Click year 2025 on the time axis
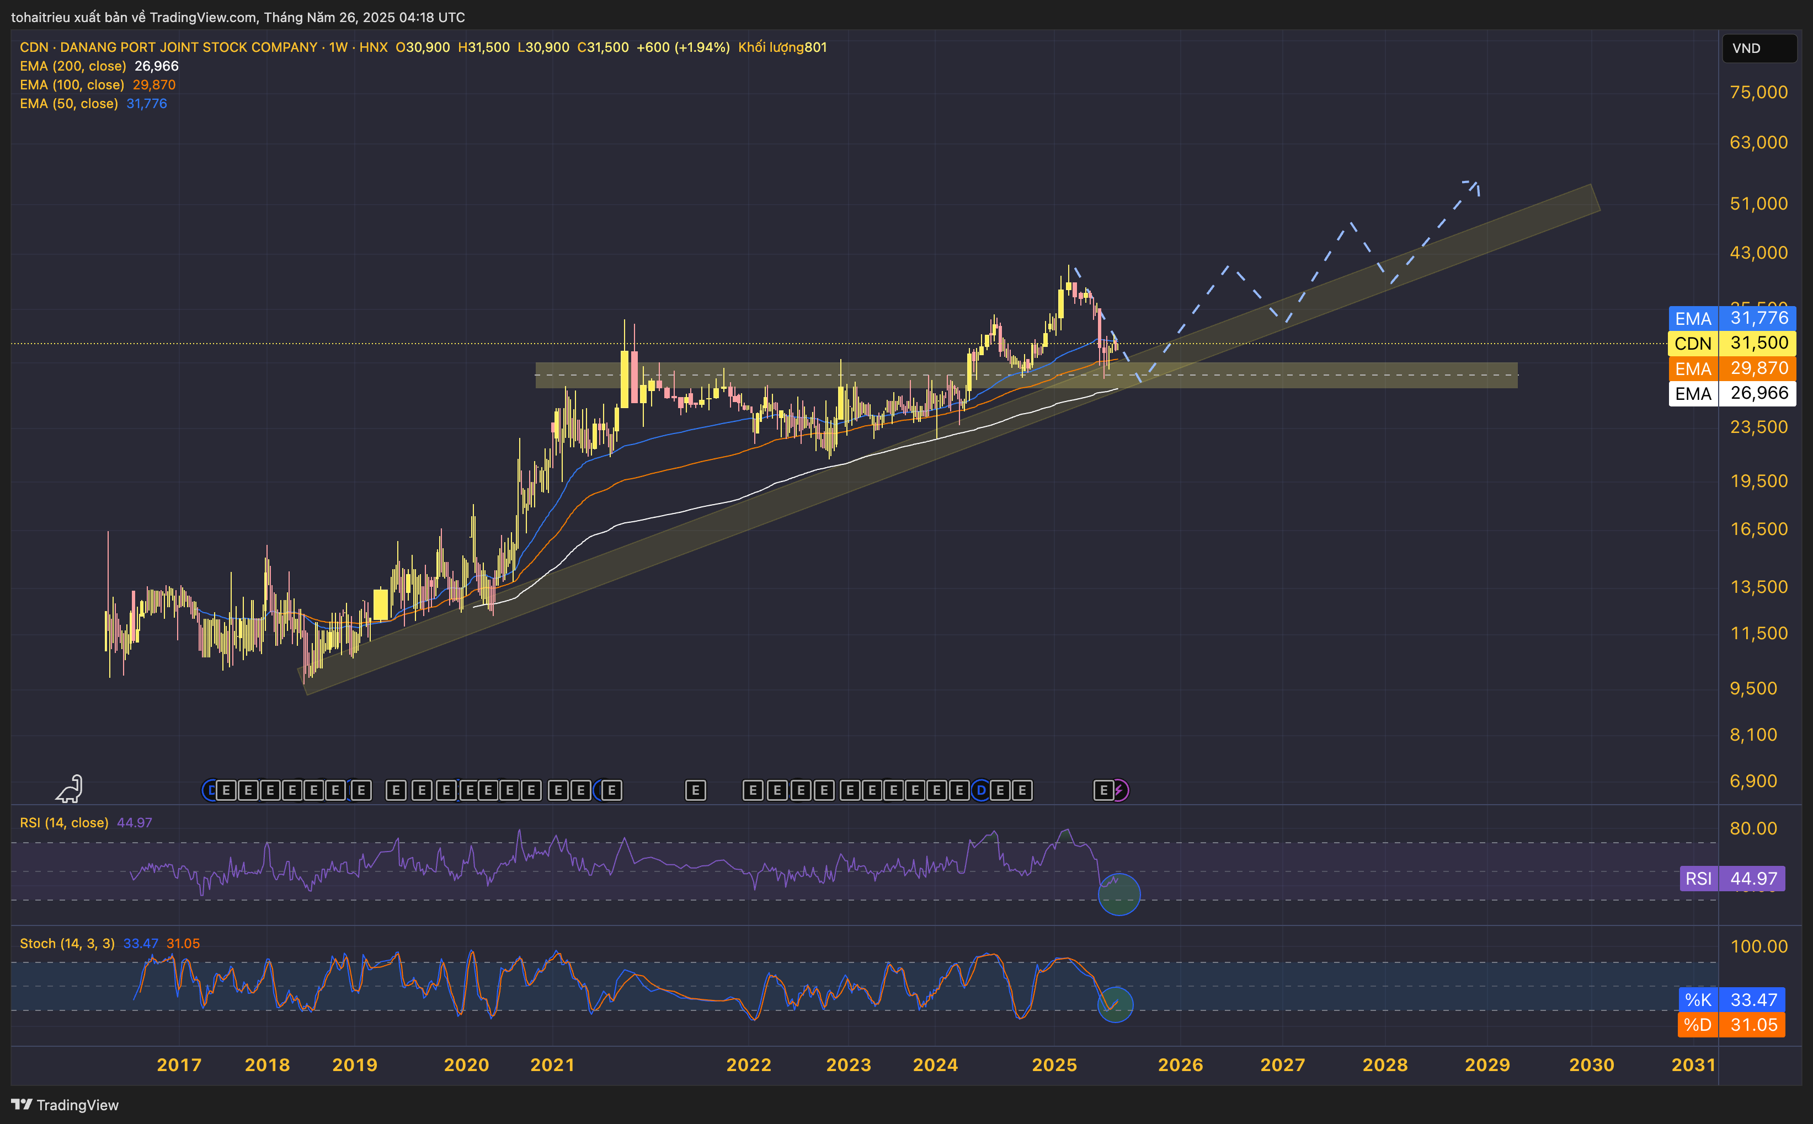 (1054, 1064)
